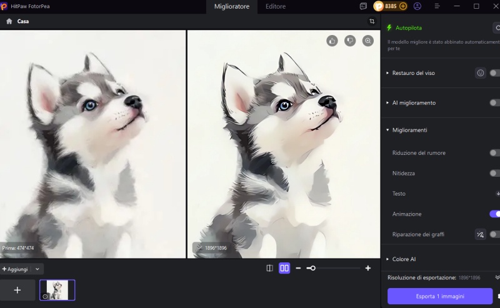This screenshot has width=500, height=308.
Task: Expand export resolution options chevron
Action: click(497, 278)
